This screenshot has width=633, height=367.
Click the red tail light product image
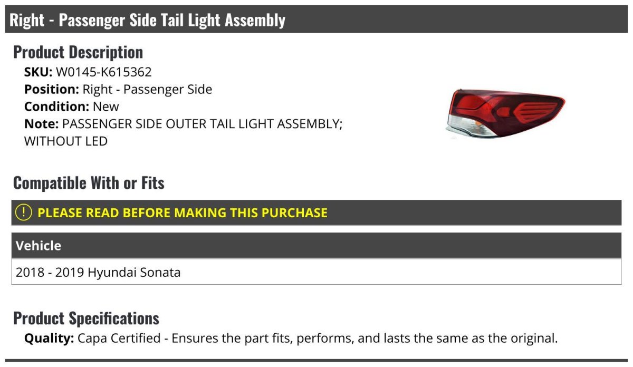505,113
